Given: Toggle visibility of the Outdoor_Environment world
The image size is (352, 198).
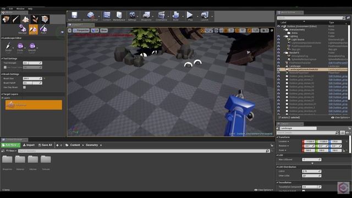Looking at the screenshot, I should pos(279,26).
